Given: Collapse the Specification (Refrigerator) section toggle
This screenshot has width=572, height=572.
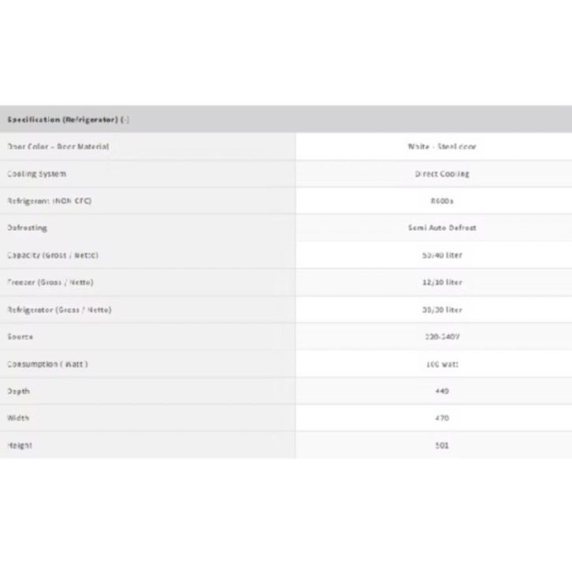Looking at the screenshot, I should pos(125,120).
